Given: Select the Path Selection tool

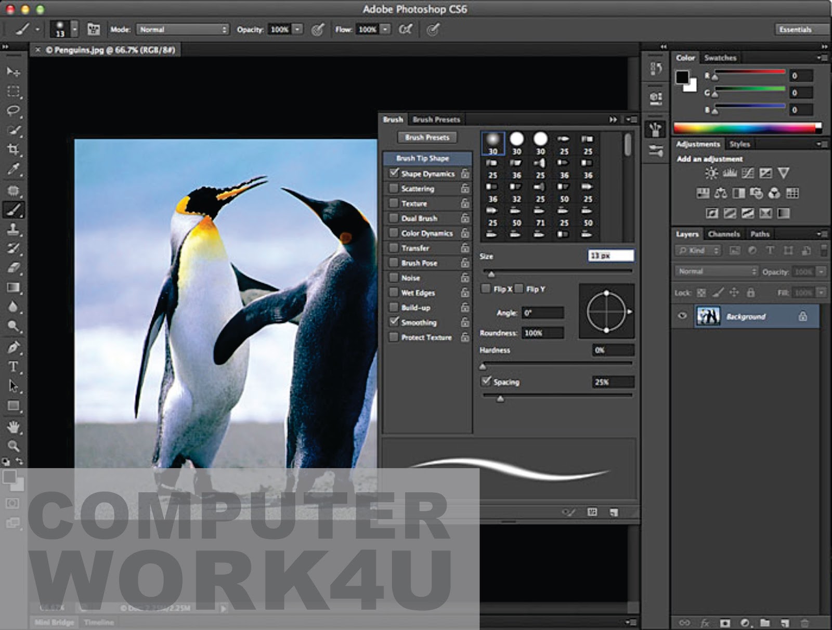Looking at the screenshot, I should point(14,386).
